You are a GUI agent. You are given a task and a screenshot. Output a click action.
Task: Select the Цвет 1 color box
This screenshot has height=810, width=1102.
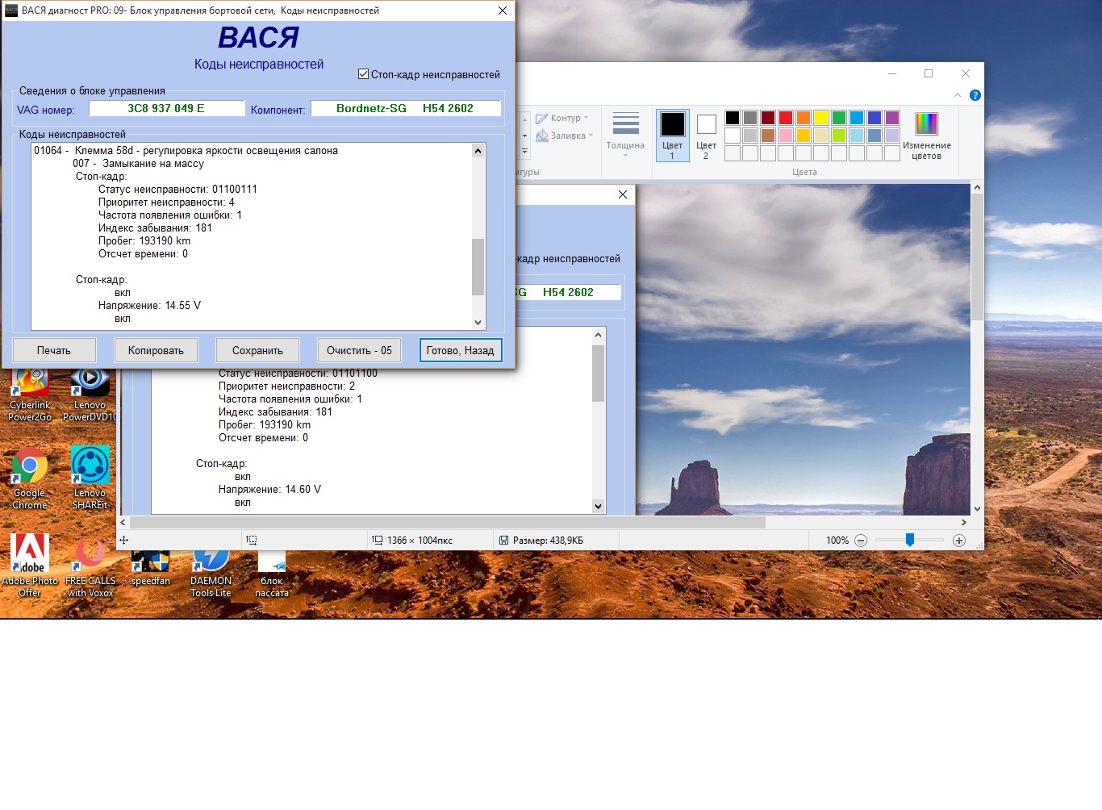coord(672,134)
